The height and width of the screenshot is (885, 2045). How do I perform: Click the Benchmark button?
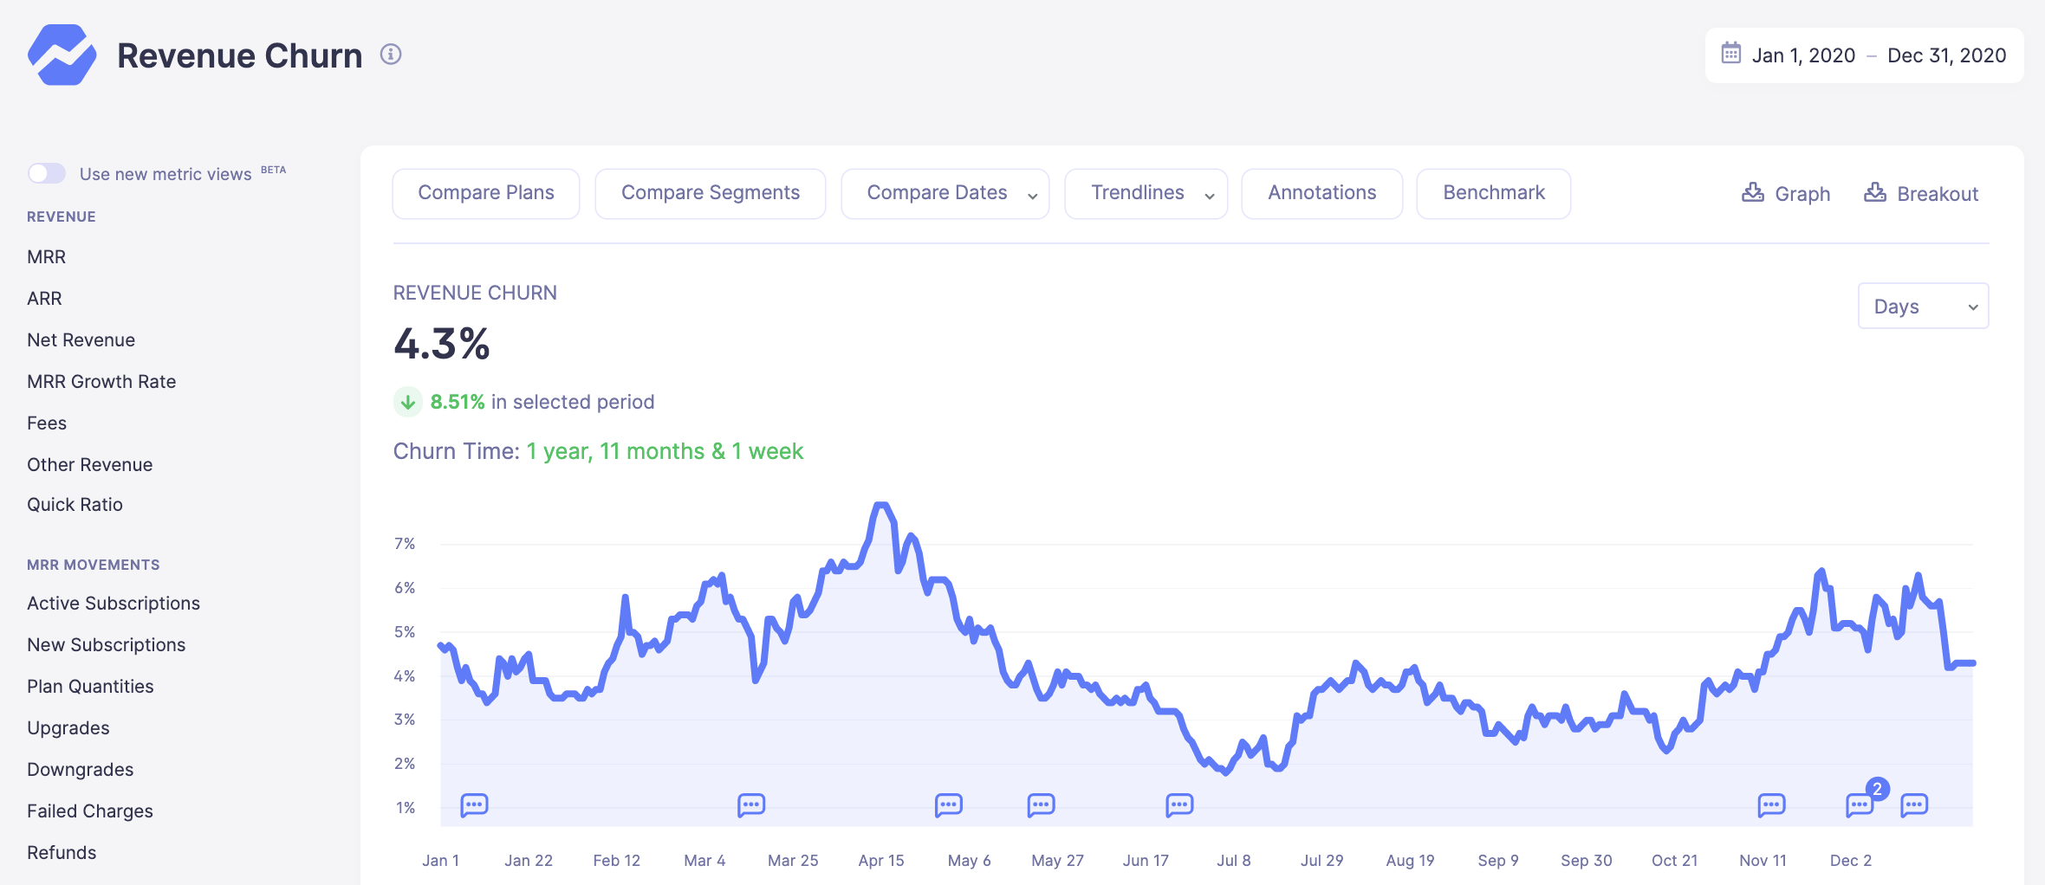pyautogui.click(x=1493, y=193)
